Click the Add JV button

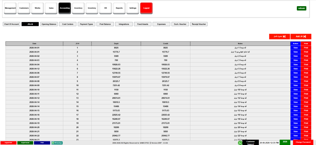301,36
